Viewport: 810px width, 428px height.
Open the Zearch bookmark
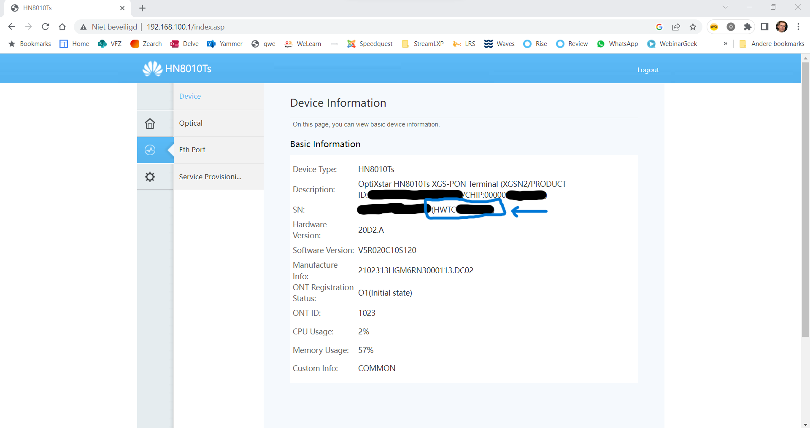(146, 43)
